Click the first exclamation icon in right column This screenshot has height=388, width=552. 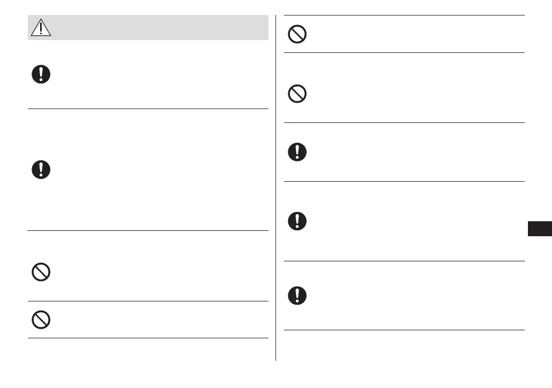(x=297, y=152)
